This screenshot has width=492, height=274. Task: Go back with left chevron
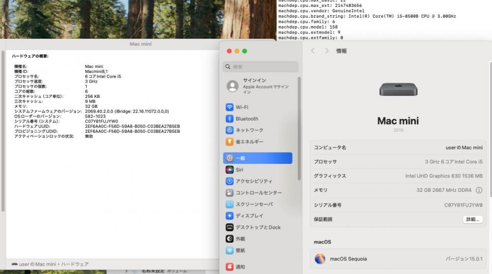[x=313, y=51]
